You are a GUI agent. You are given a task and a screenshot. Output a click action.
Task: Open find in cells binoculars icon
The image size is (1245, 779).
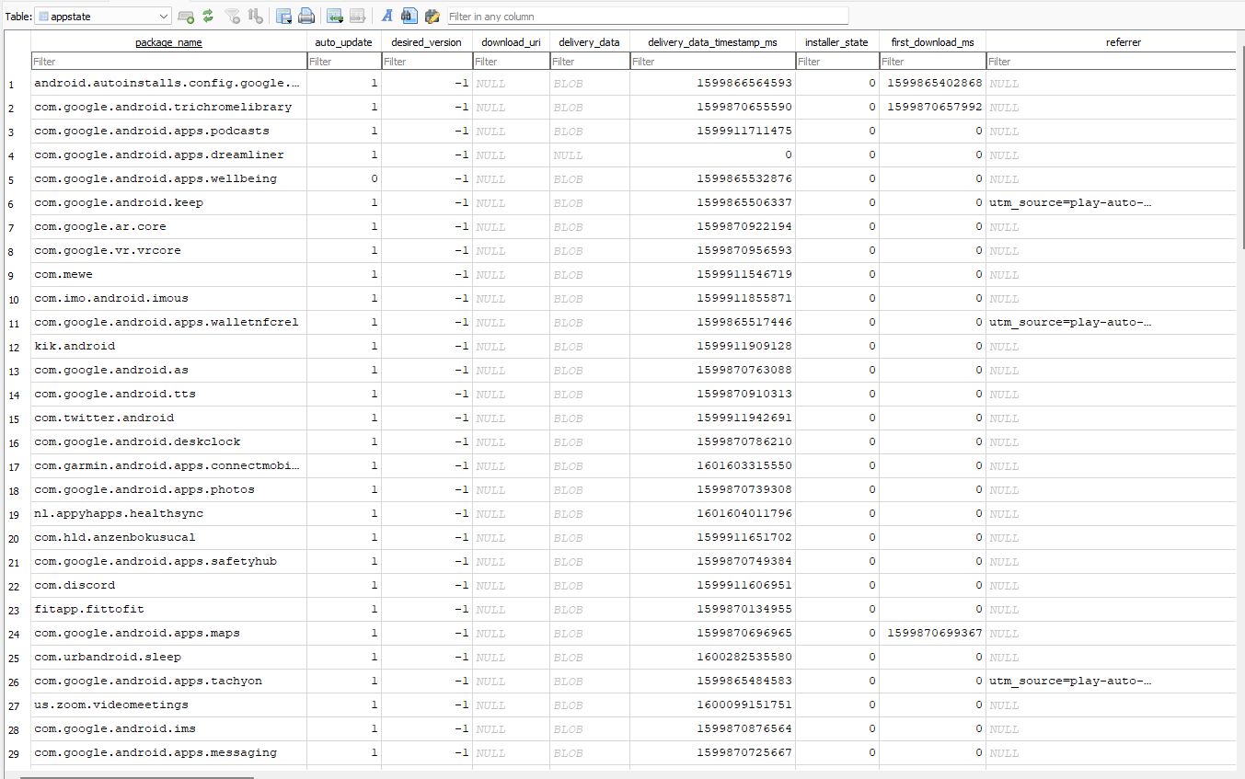click(x=409, y=17)
